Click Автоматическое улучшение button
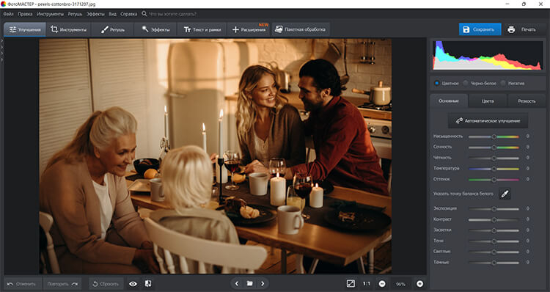The height and width of the screenshot is (292, 550). (488, 121)
